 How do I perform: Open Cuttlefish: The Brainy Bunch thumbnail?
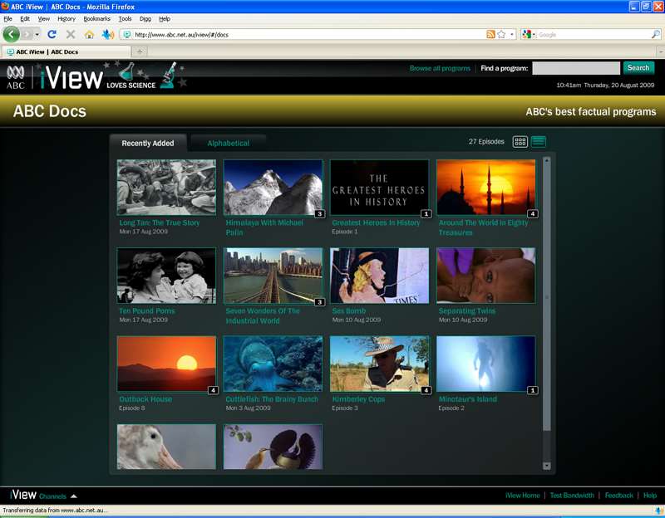pos(273,364)
